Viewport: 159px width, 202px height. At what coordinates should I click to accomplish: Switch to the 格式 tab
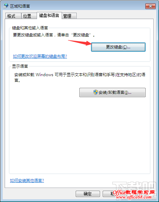coord(13,16)
